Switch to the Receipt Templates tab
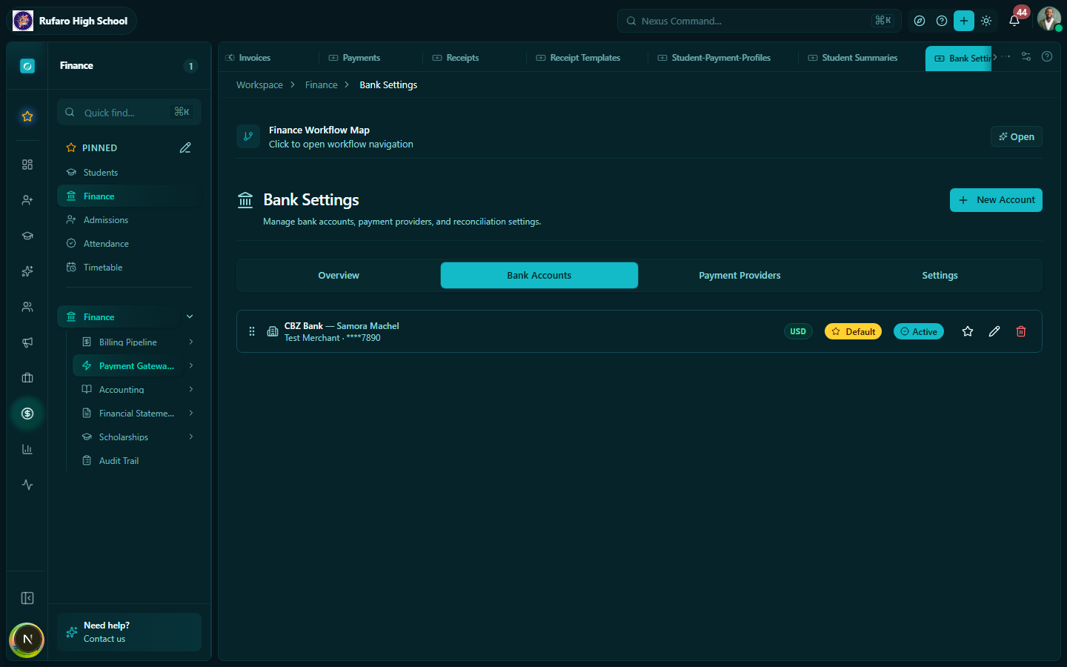This screenshot has height=667, width=1067. 578,58
